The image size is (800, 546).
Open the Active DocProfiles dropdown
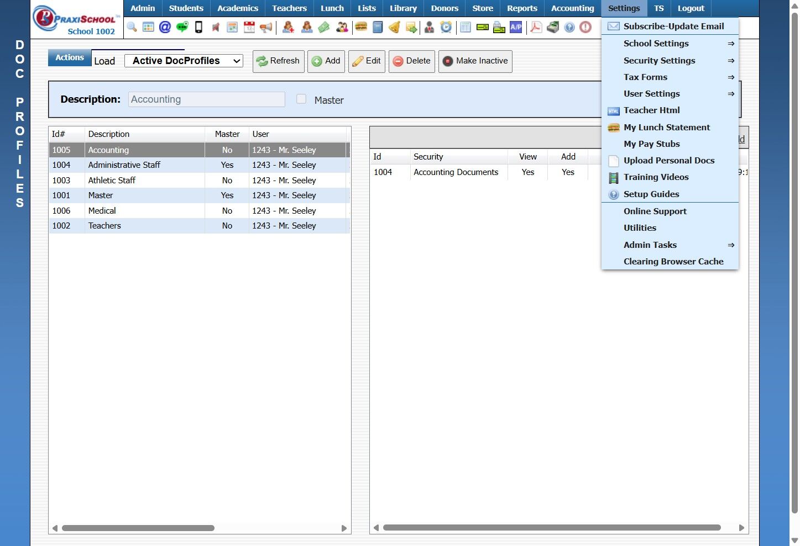coord(184,61)
